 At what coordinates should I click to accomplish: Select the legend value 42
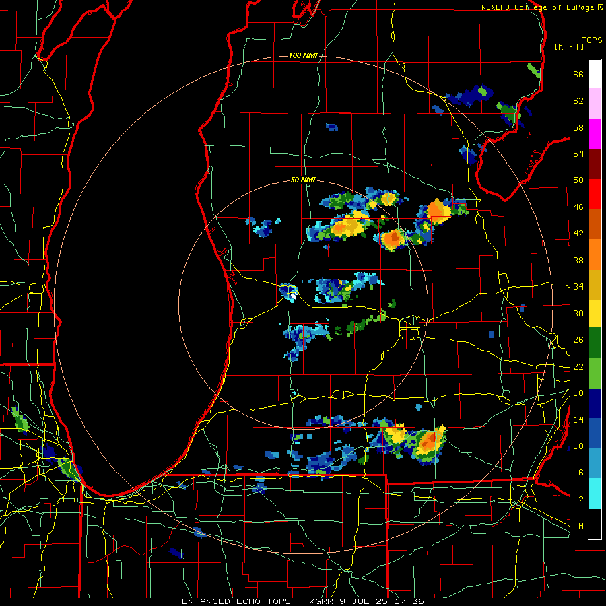coord(578,234)
